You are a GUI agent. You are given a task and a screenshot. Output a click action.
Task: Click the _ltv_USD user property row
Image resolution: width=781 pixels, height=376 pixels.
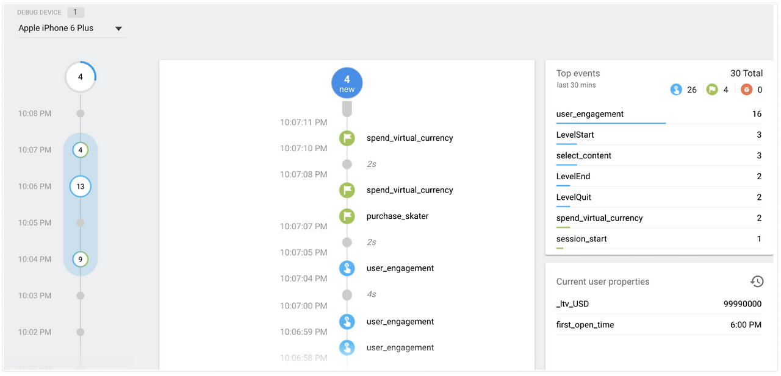point(659,303)
